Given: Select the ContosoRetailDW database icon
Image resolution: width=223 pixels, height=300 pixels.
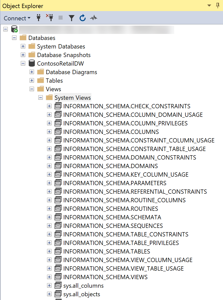Looking at the screenshot, I should 32,63.
